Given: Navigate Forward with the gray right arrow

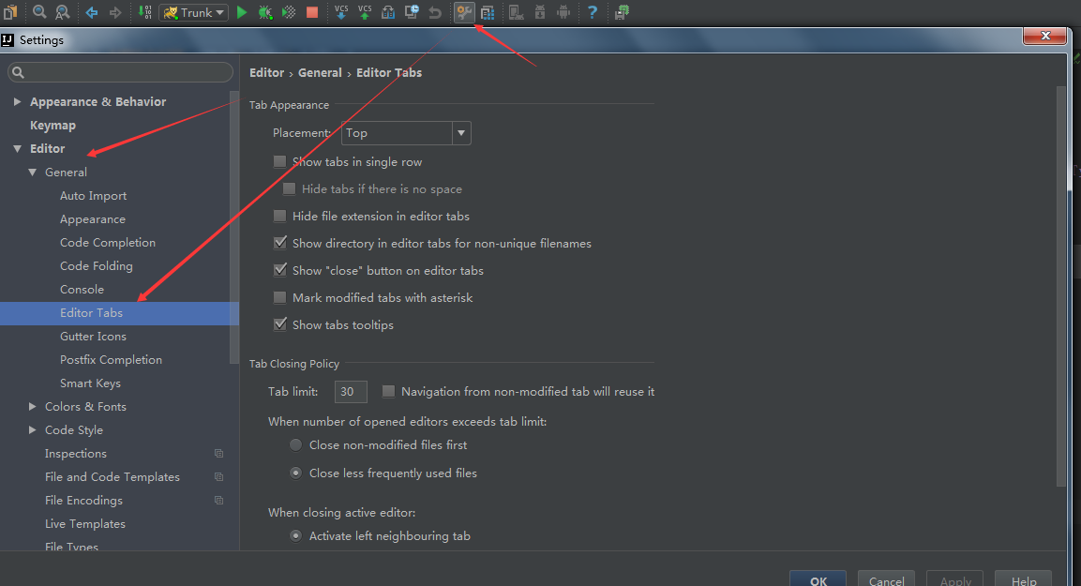Looking at the screenshot, I should coord(115,12).
